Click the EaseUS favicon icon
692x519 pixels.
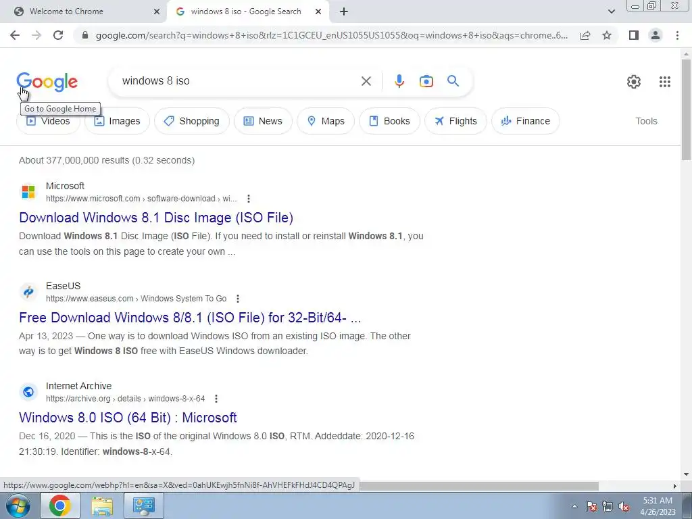(28, 292)
